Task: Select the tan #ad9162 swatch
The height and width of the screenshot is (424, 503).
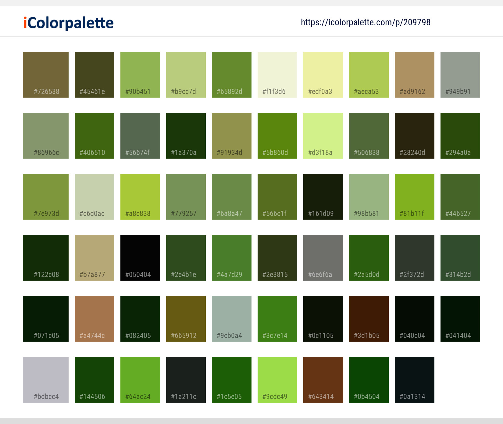Action: (x=415, y=75)
